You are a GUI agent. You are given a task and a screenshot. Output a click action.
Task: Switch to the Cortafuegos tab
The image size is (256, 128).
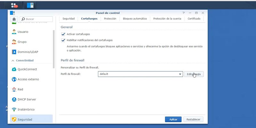point(89,19)
